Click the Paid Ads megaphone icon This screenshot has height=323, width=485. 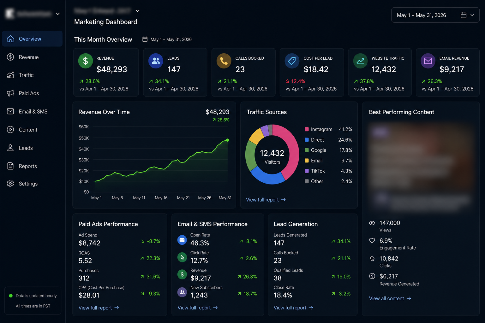pos(10,93)
